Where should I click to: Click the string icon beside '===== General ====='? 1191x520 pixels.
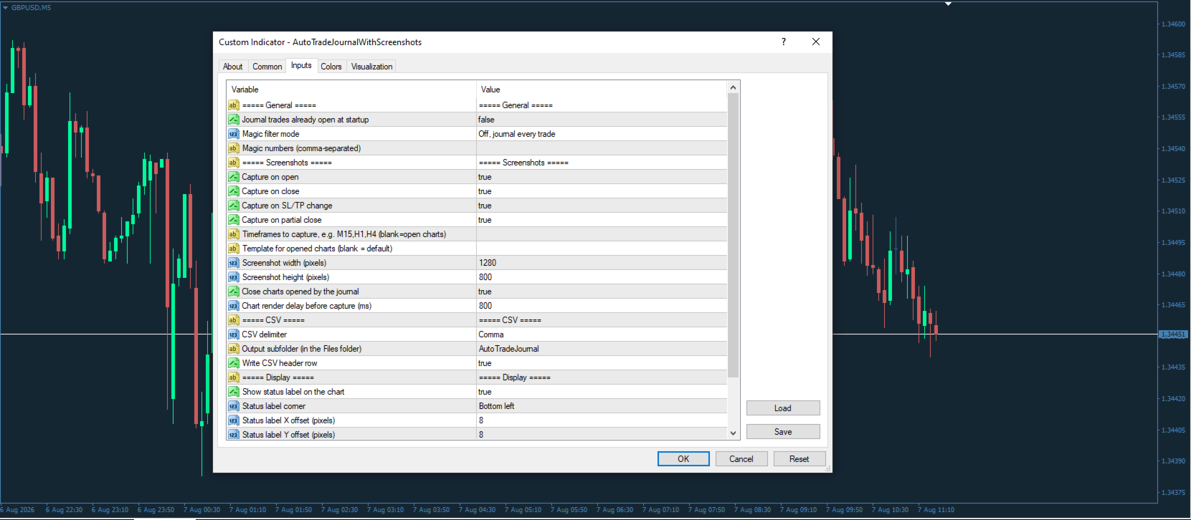point(233,105)
